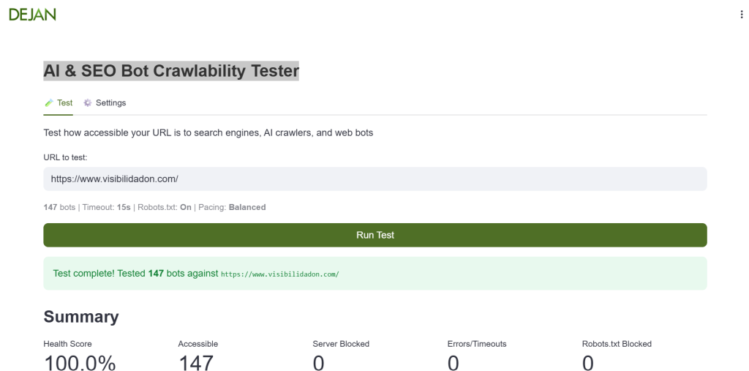This screenshot has width=749, height=371.
Task: Click the AI & SEO Bot Crawlability Tester heading
Action: pyautogui.click(x=171, y=71)
